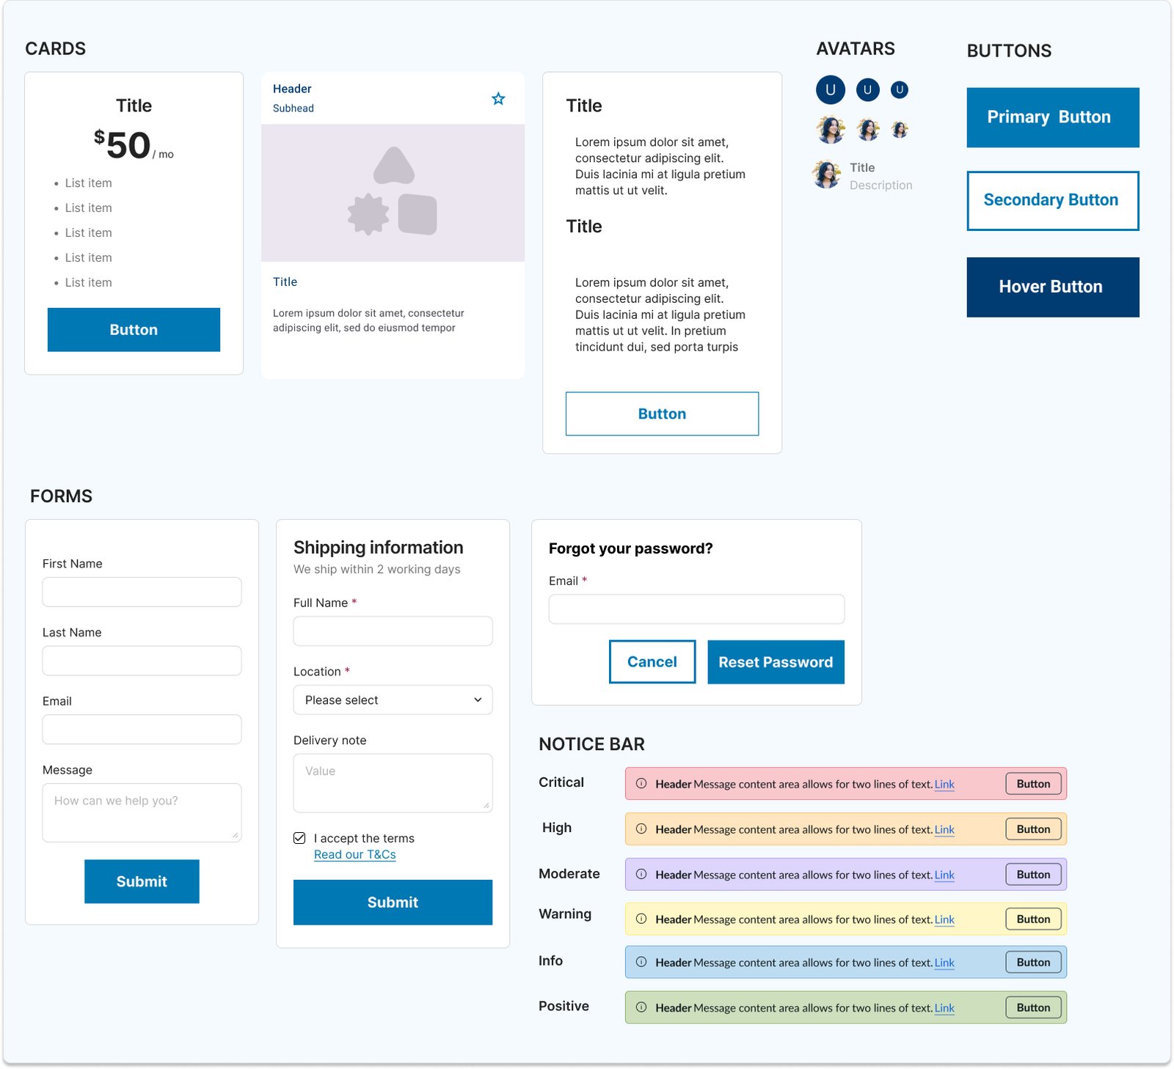1174x1069 pixels.
Task: Click the Delivery note text area
Action: point(393,783)
